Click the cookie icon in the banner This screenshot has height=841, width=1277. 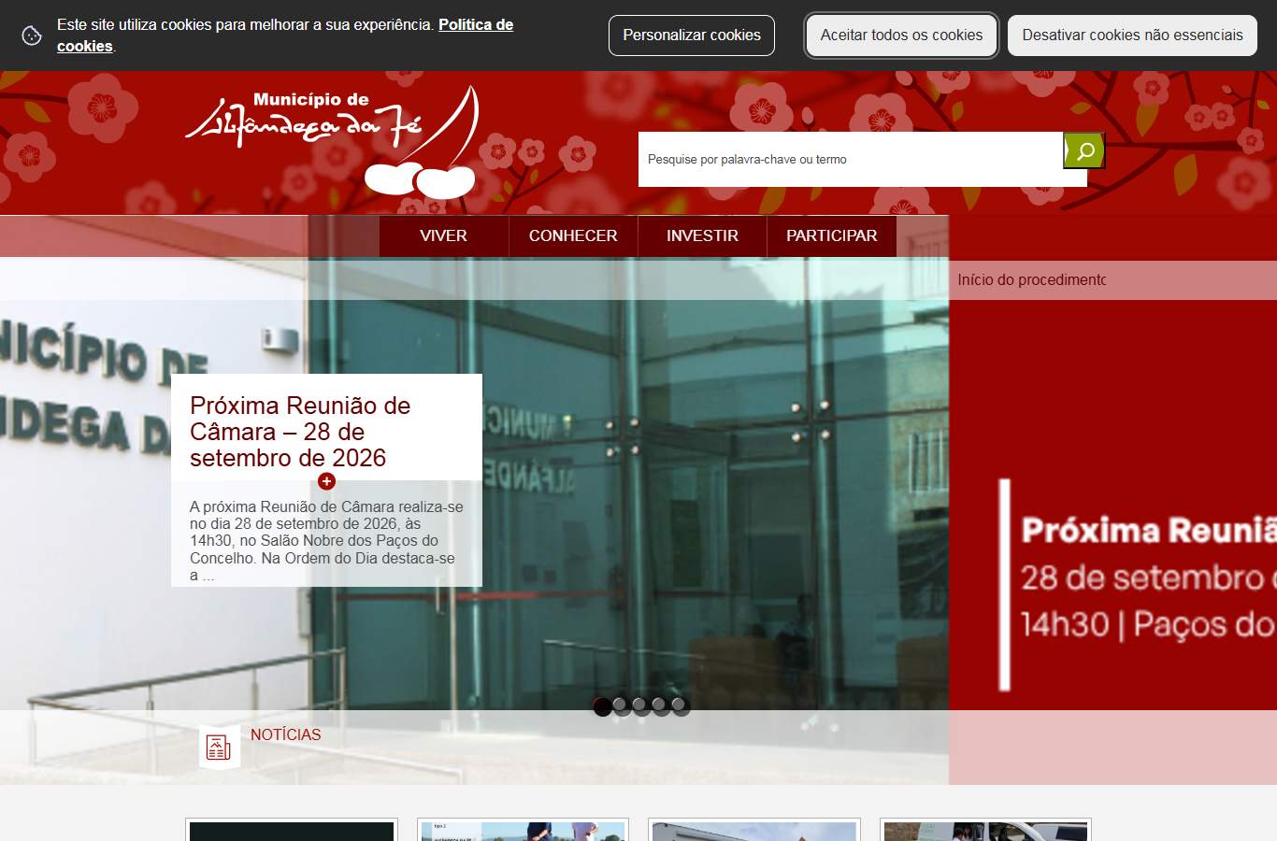(32, 36)
